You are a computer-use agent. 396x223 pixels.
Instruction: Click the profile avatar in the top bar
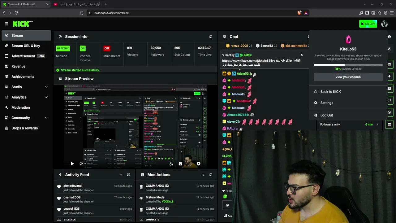[385, 24]
